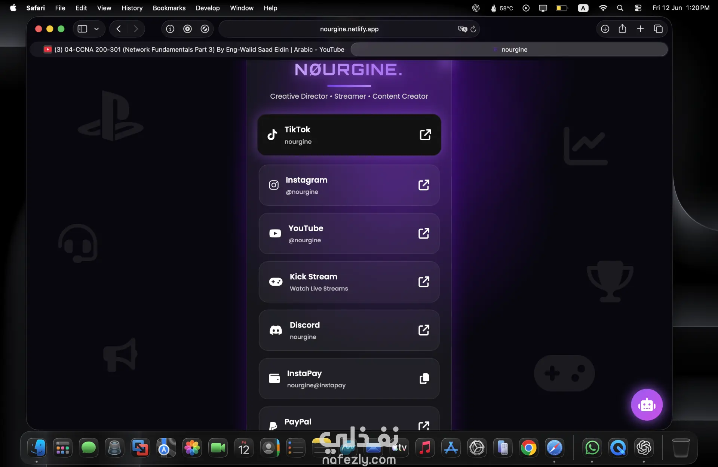The width and height of the screenshot is (718, 467).
Task: Click the date and time in menu bar
Action: point(681,8)
